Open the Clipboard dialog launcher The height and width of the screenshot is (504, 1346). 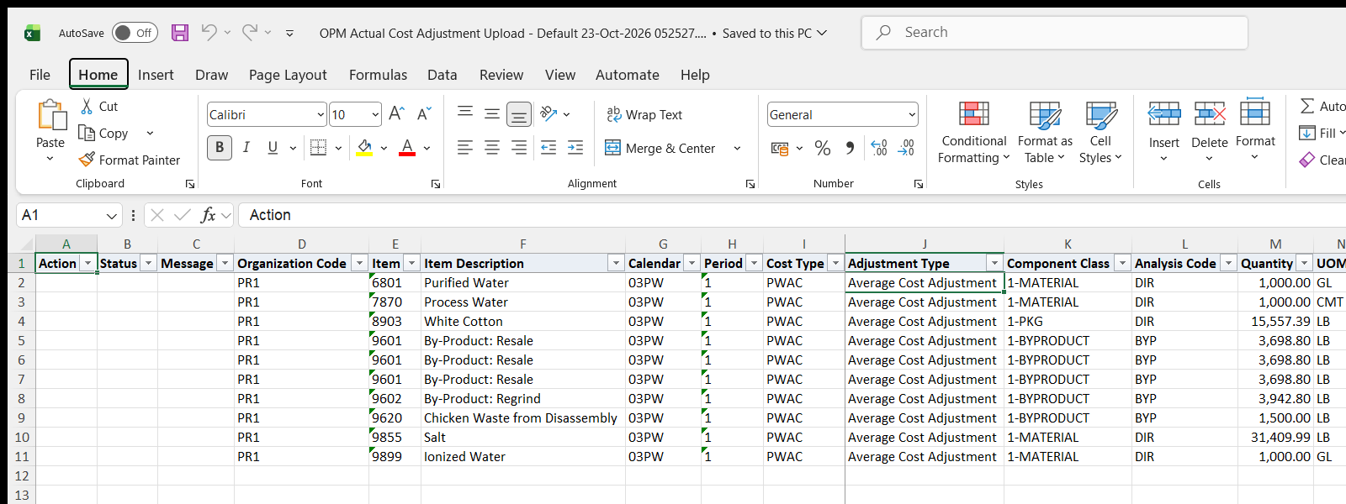tap(190, 184)
